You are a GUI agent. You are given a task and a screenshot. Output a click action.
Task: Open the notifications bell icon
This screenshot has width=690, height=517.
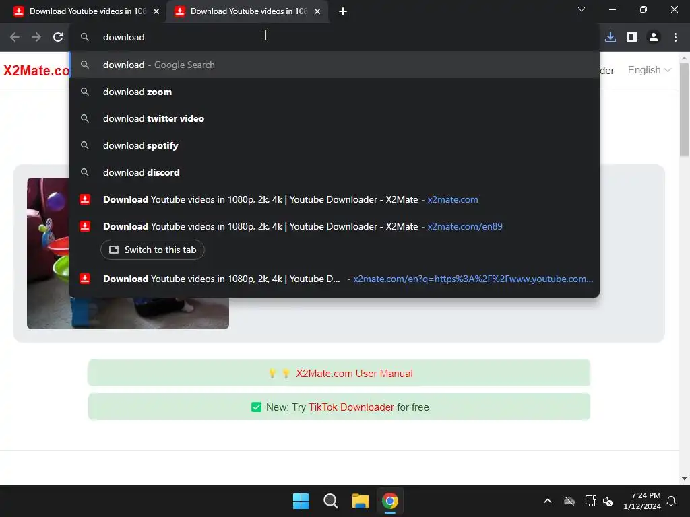click(x=672, y=501)
